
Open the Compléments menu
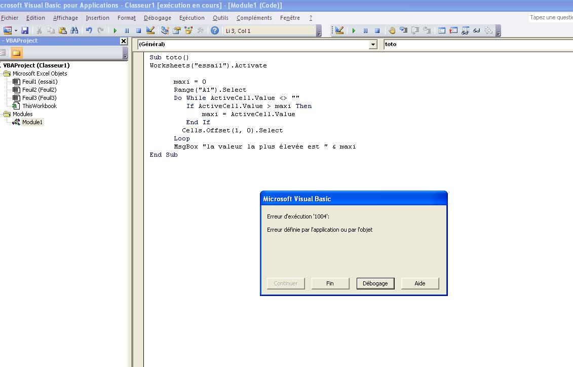254,18
